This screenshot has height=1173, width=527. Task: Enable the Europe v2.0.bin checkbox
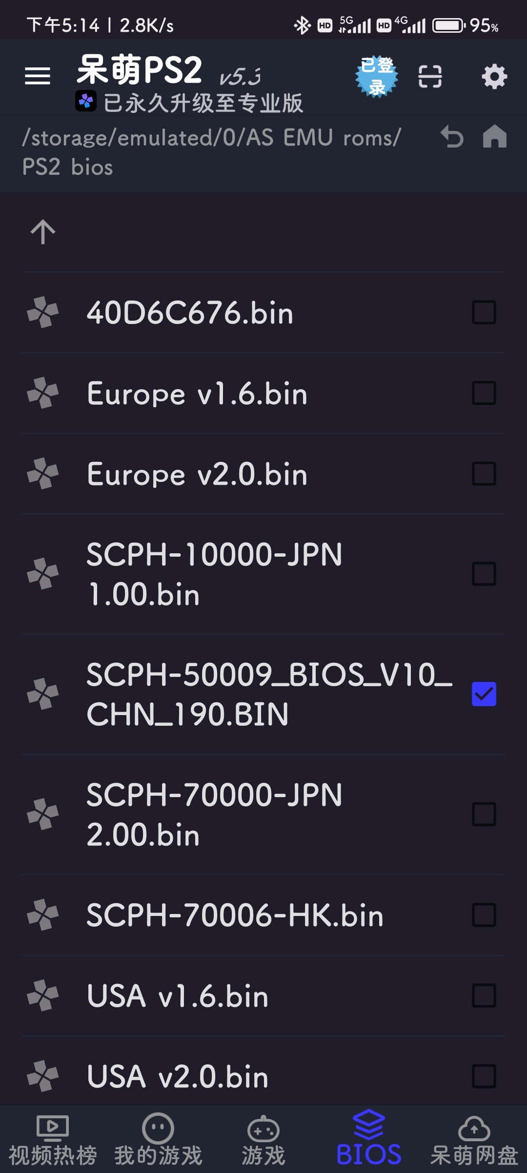click(x=484, y=474)
